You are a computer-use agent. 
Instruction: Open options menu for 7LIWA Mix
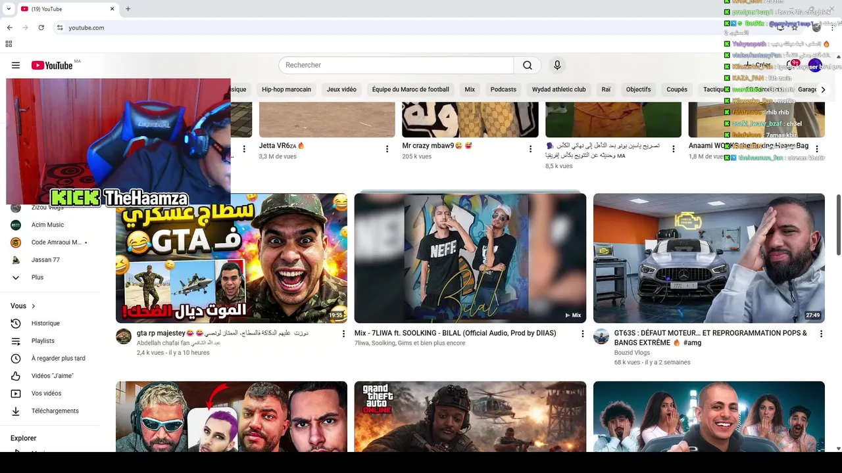pyautogui.click(x=582, y=334)
